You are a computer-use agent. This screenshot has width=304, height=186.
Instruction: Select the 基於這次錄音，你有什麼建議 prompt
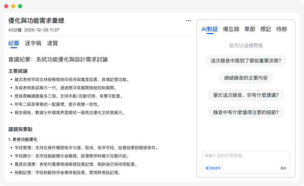[x=246, y=95]
